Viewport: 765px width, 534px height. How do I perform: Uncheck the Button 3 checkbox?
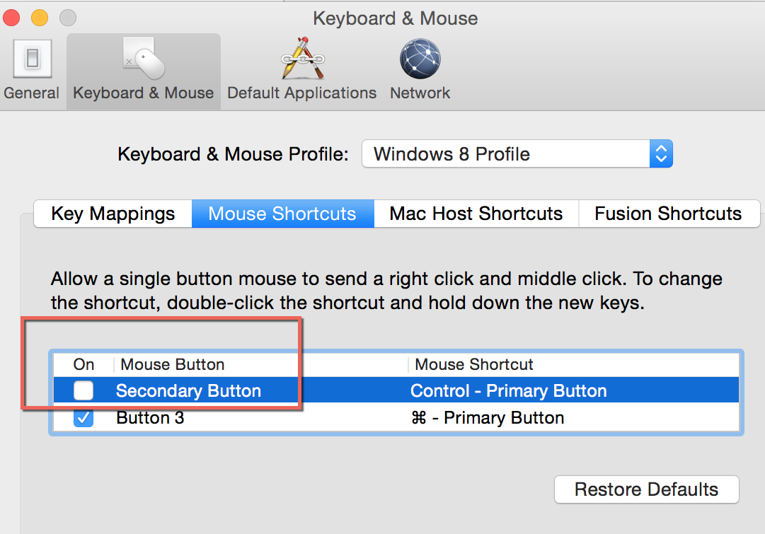84,418
